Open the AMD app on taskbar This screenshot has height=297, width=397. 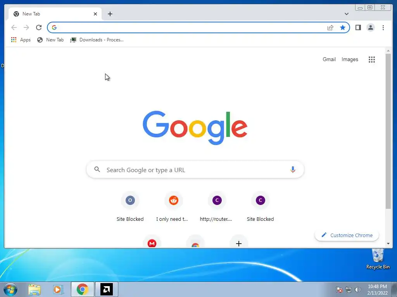pyautogui.click(x=106, y=289)
